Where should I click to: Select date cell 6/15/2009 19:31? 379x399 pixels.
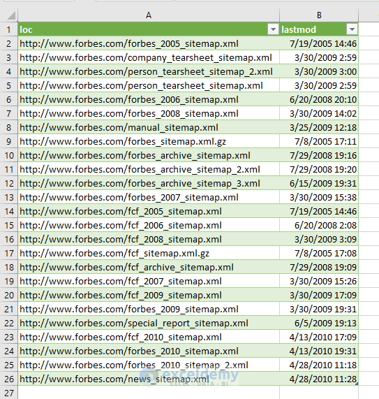click(x=319, y=184)
